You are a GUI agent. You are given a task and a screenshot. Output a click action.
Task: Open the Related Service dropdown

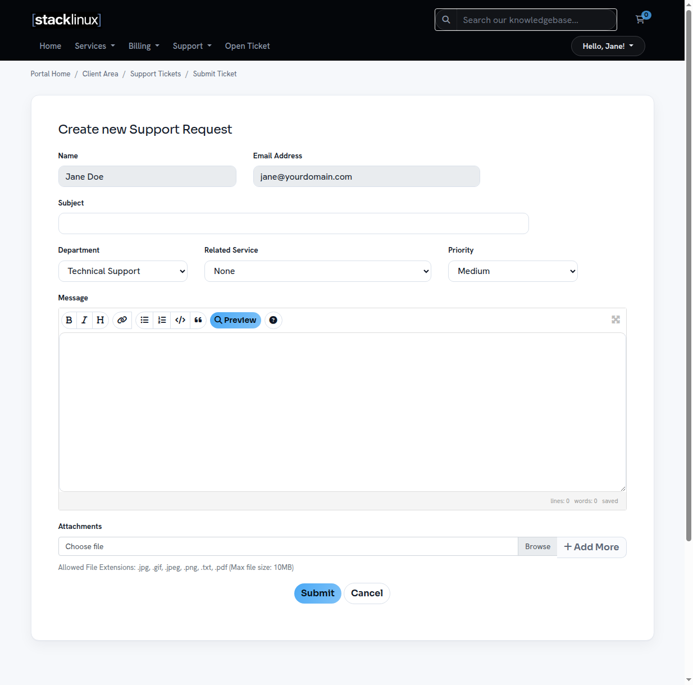pos(317,271)
